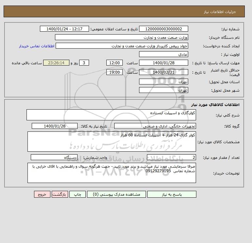
Task: Click the general description field کولرگازی و اسپیلت
Action: pos(111,115)
